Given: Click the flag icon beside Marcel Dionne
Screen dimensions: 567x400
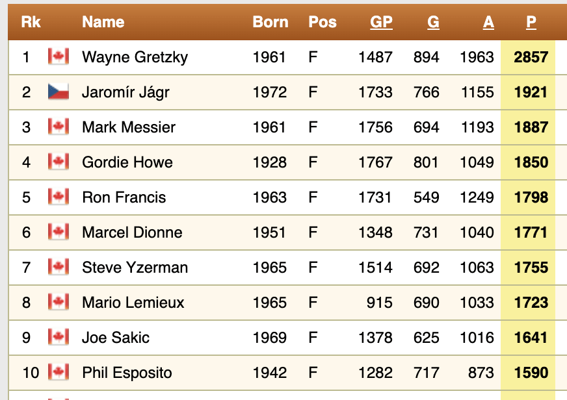Looking at the screenshot, I should click(59, 232).
